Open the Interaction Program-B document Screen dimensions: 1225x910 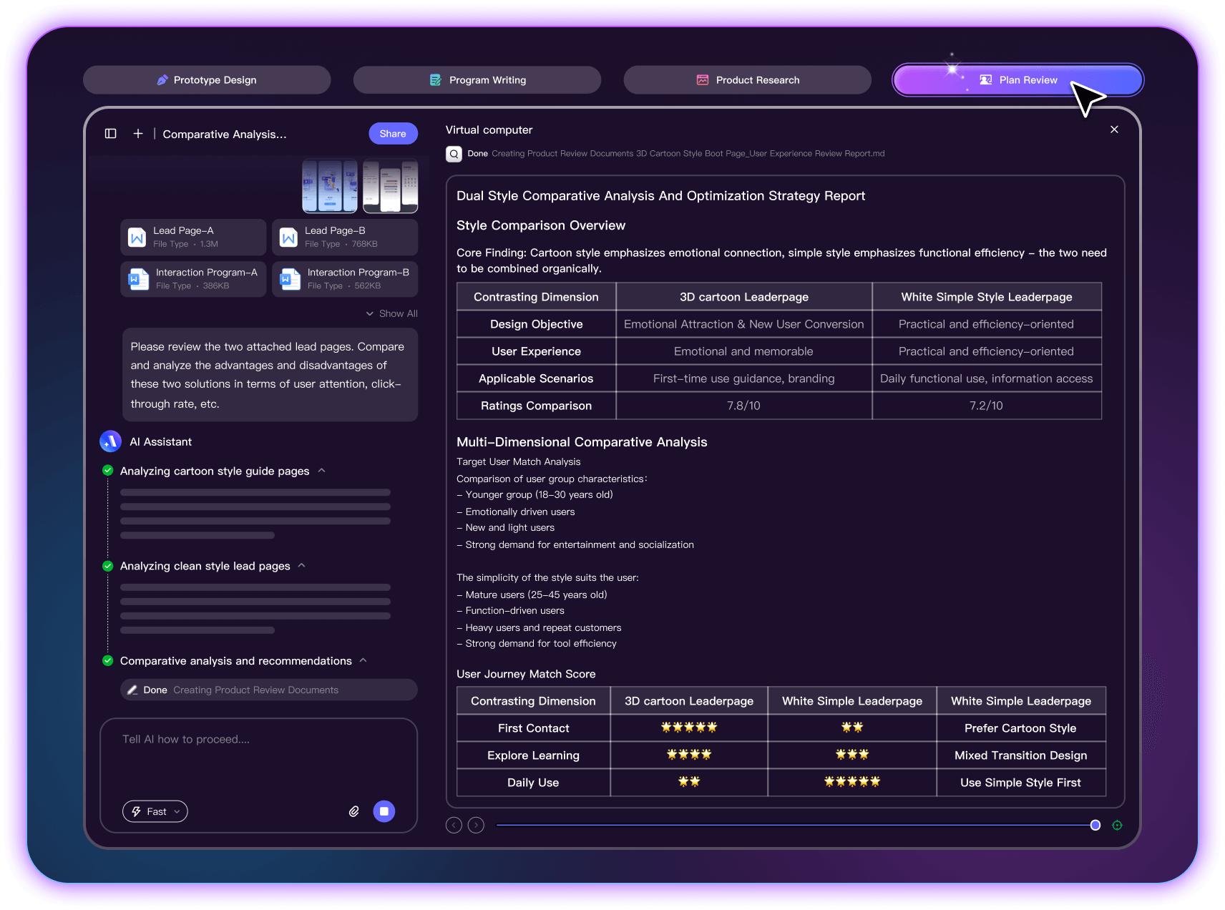(345, 278)
